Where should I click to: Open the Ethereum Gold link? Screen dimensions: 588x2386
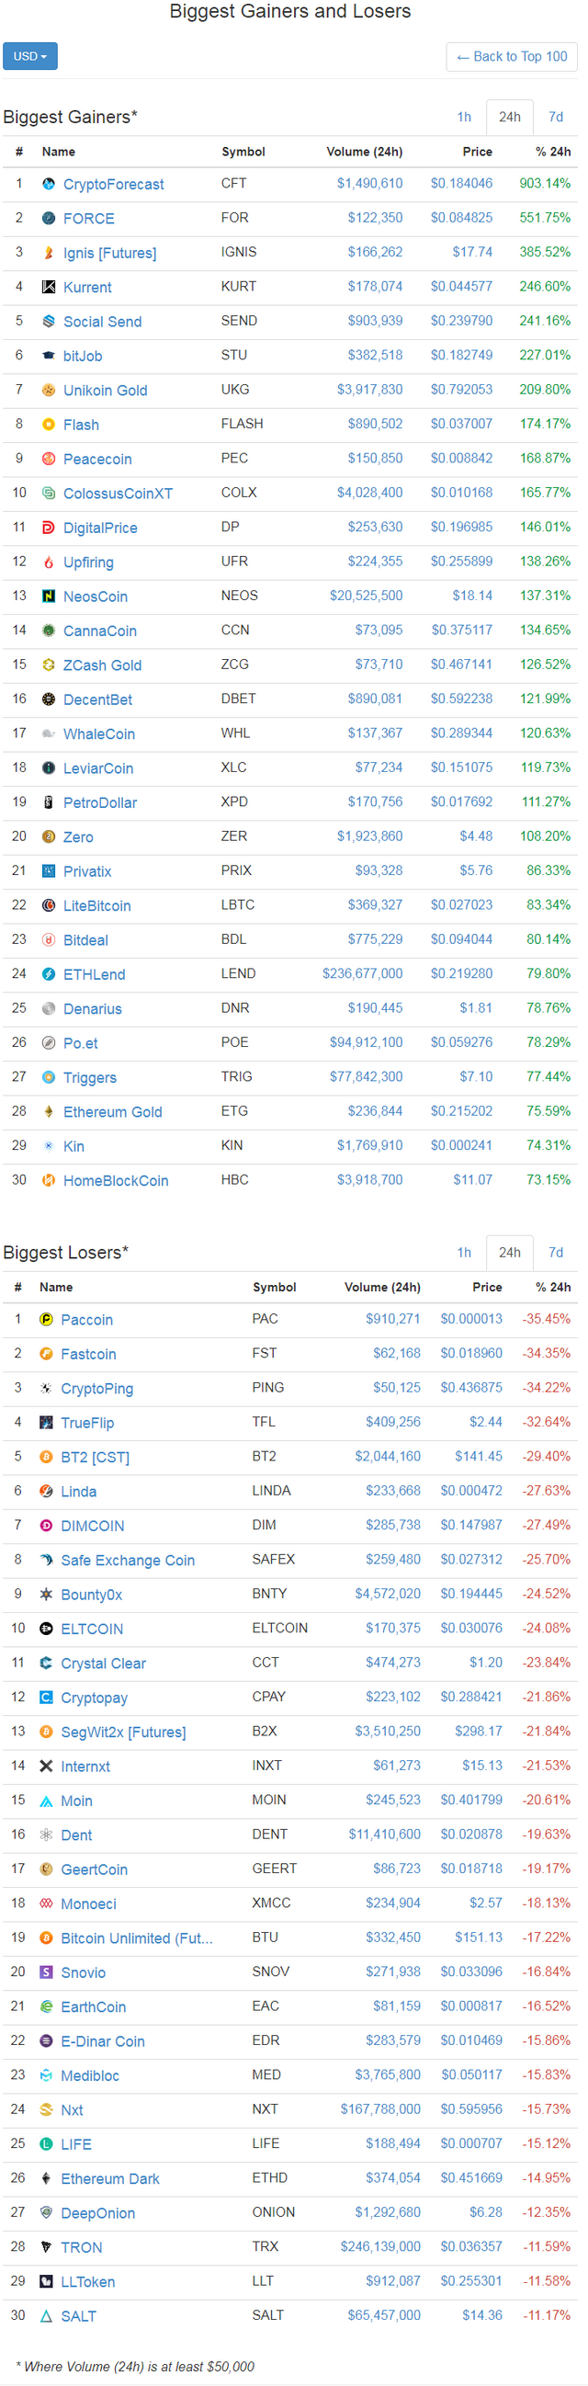(x=112, y=1111)
